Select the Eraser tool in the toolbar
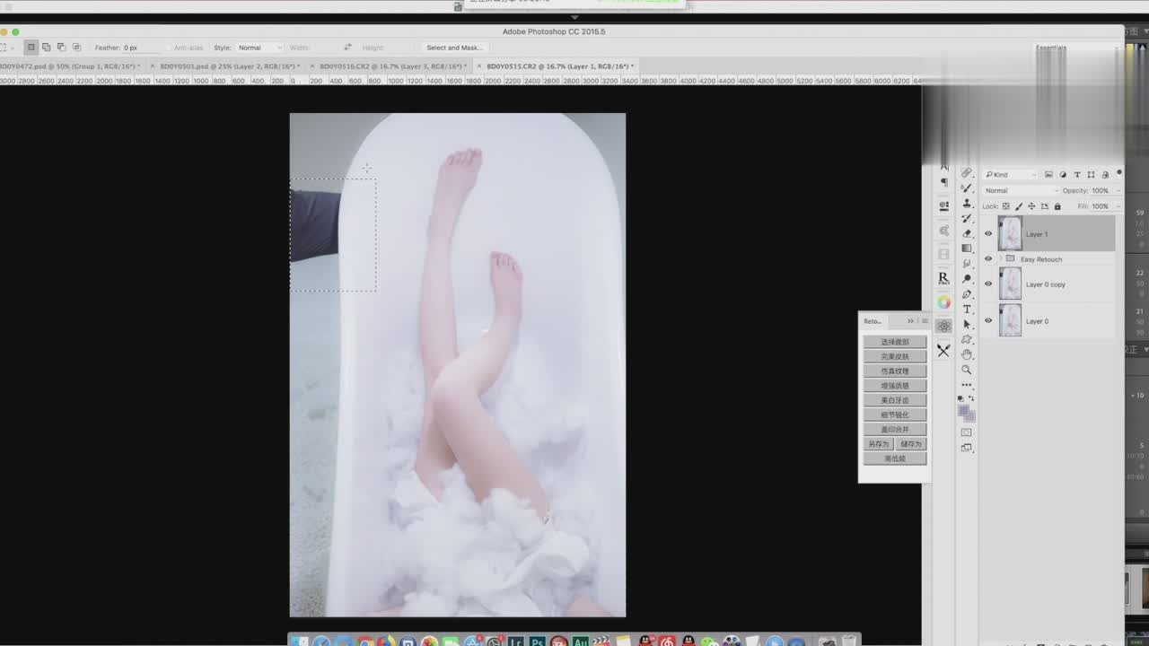The height and width of the screenshot is (646, 1149). tap(967, 233)
